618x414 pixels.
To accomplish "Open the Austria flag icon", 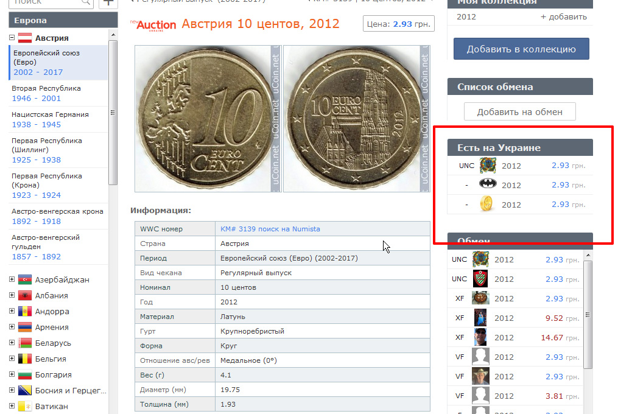I will coord(25,38).
